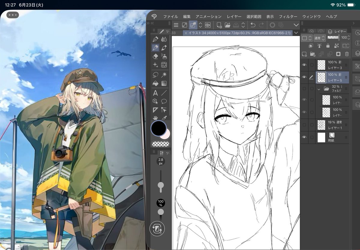Select the Lasso selection tool
Screen dimensions: 360x250
pos(155,74)
